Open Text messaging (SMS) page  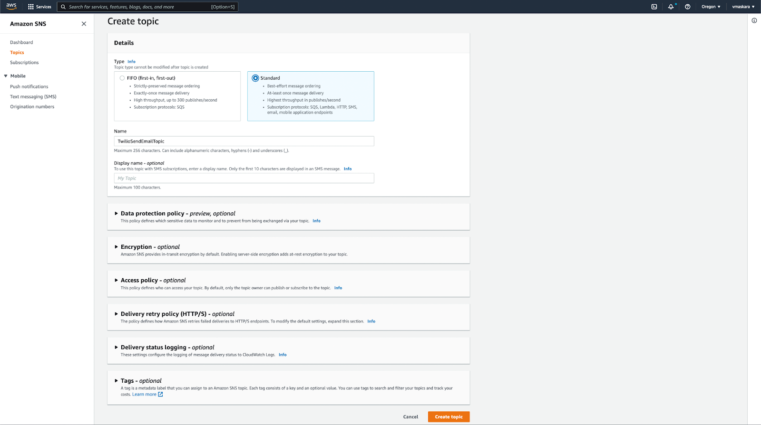point(33,96)
